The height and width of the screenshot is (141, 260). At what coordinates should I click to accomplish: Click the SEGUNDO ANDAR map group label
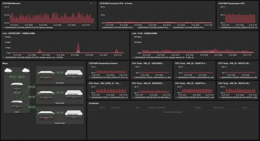click(60, 123)
